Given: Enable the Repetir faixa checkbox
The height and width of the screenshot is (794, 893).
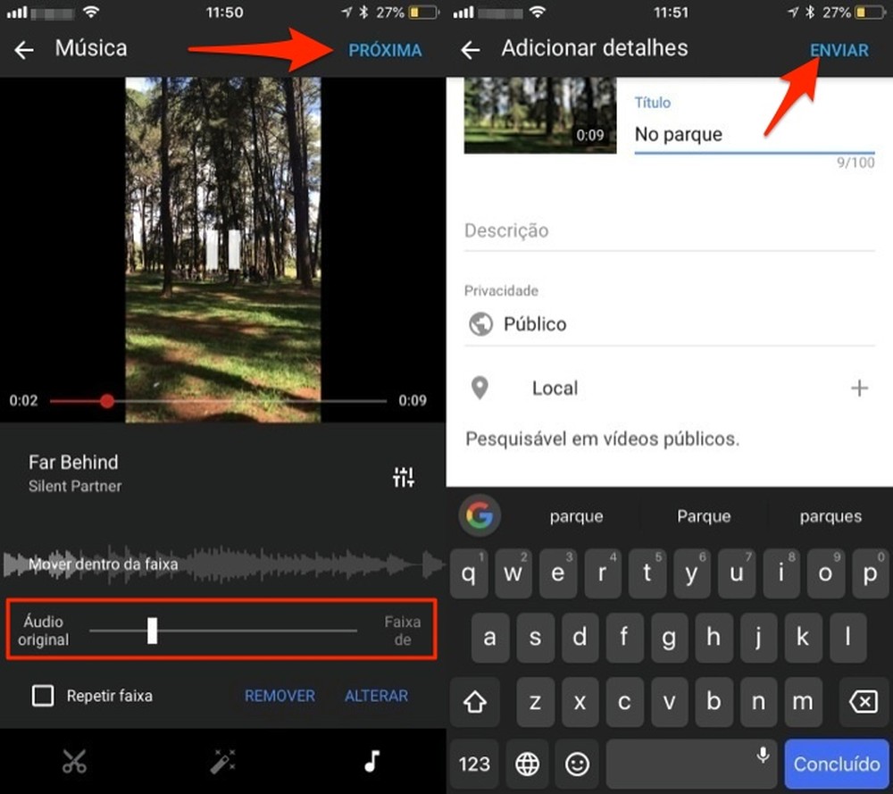Looking at the screenshot, I should point(43,696).
